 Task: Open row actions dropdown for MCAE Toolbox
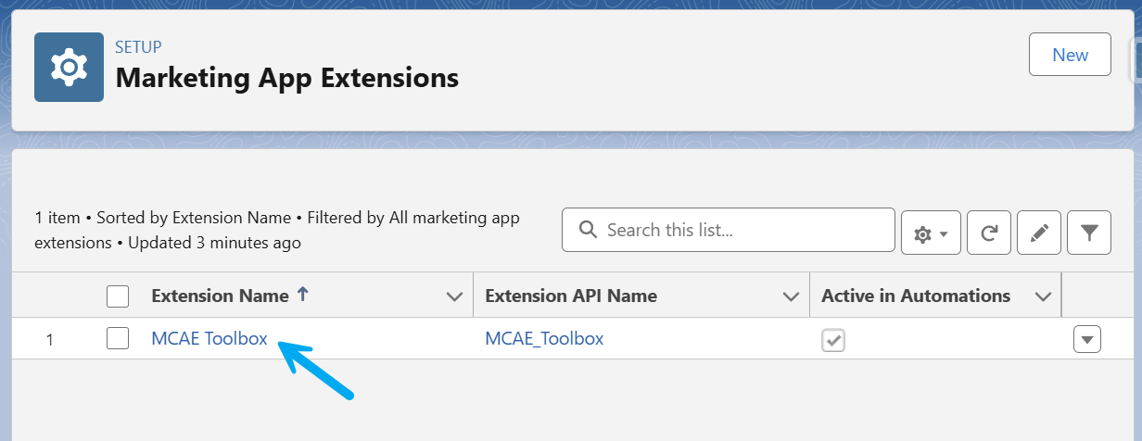tap(1087, 339)
